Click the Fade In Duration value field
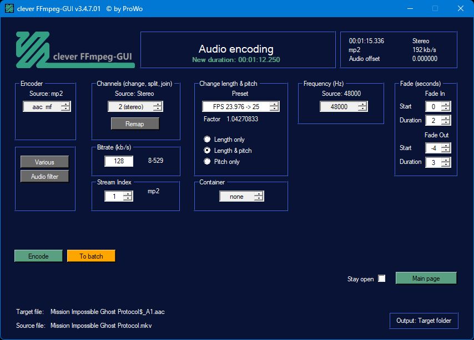474x340 pixels. [433, 120]
